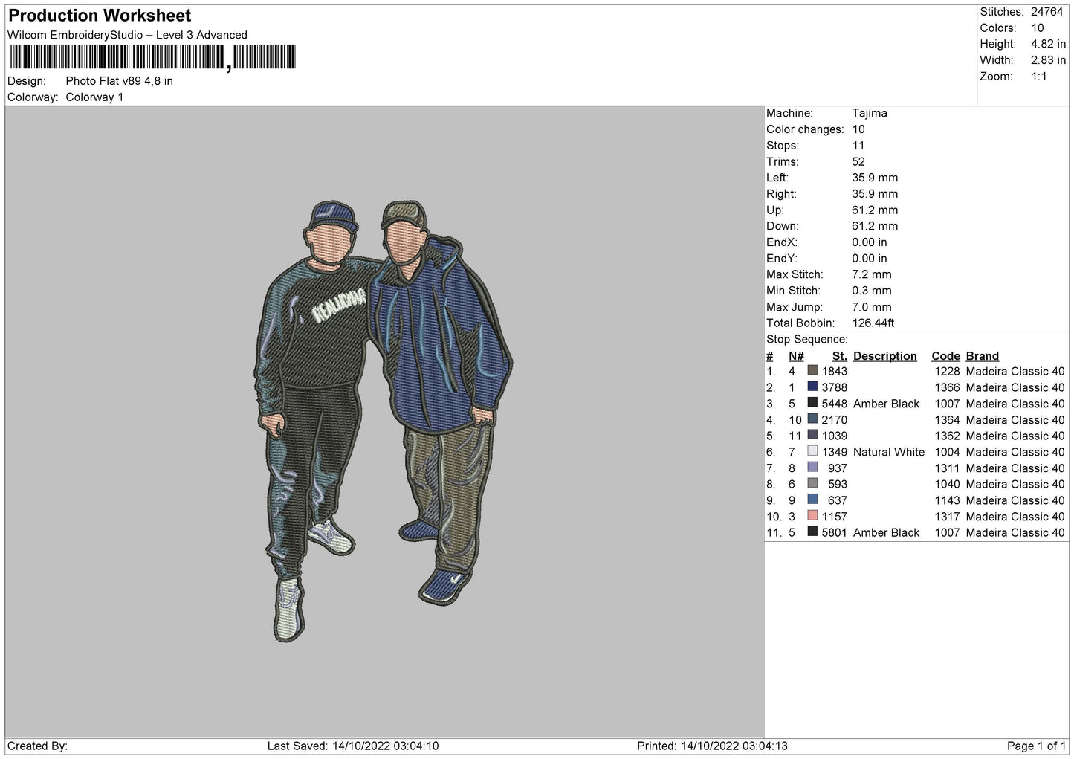This screenshot has width=1074, height=759.
Task: Click 'Last Saved: 14/10/2022 03:04:10' footer
Action: [x=353, y=746]
